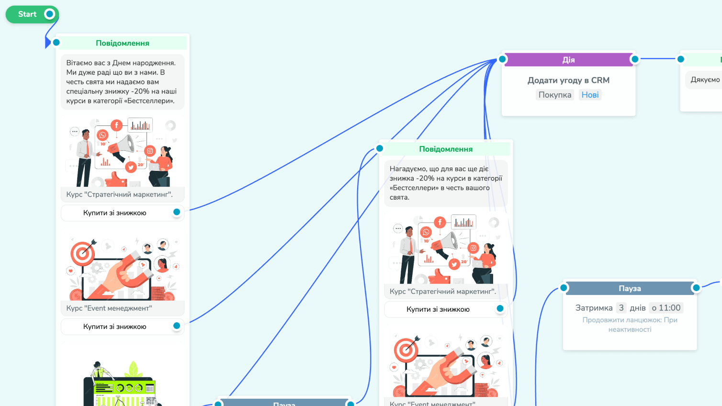Image resolution: width=722 pixels, height=406 pixels.
Task: Click Event менеджмент image in first message
Action: click(123, 265)
